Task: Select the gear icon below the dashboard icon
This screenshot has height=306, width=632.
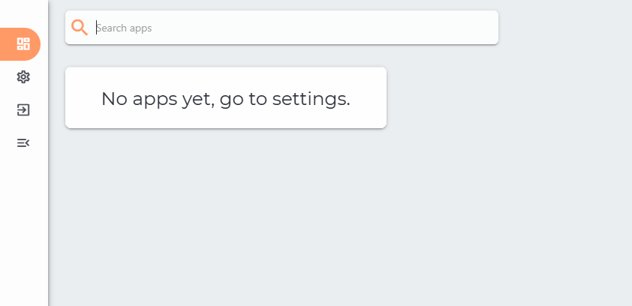Action: [x=23, y=77]
